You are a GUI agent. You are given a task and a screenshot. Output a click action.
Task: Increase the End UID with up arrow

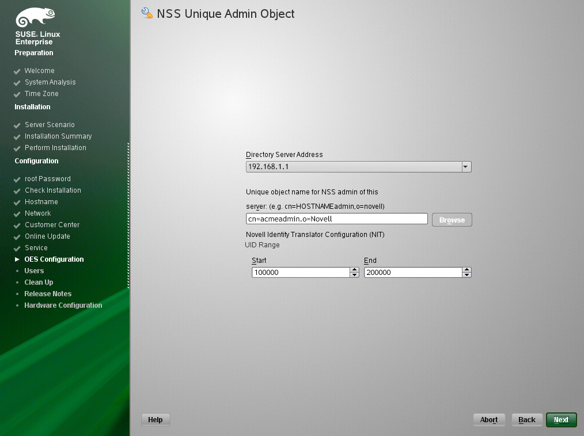(x=467, y=270)
